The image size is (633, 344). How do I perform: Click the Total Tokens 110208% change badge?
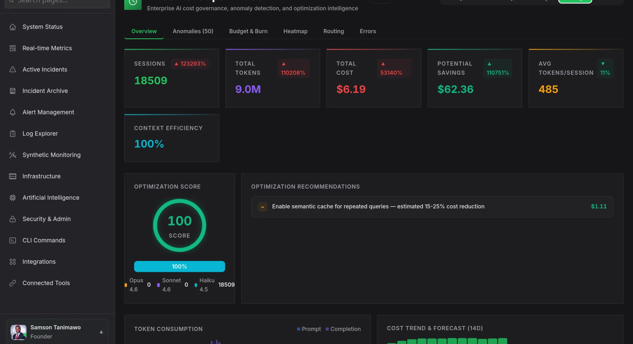pyautogui.click(x=293, y=68)
